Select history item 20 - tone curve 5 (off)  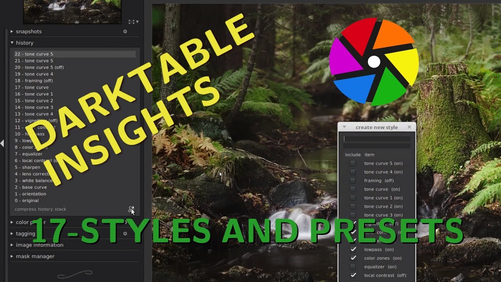(75, 67)
